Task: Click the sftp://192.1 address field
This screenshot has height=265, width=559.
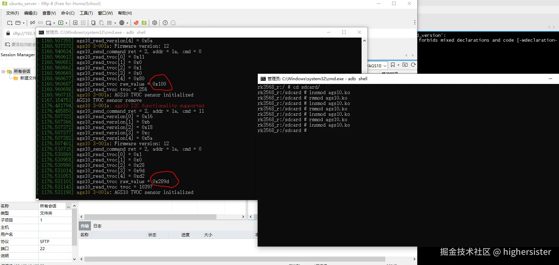Action: pos(24,33)
